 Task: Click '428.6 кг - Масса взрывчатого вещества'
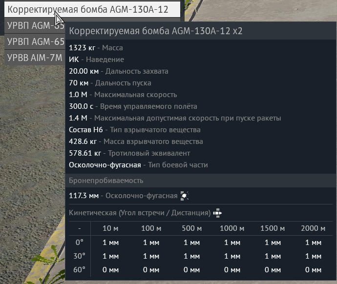136,142
